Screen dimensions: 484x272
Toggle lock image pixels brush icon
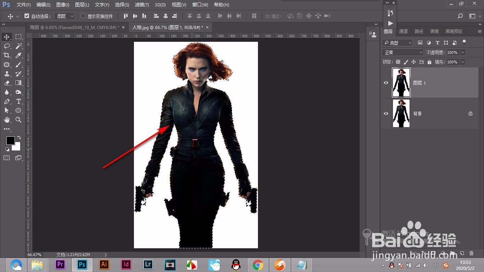406,62
